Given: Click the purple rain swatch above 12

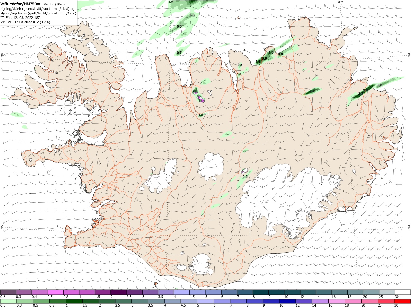Looking at the screenshot, I should pos(304,301).
